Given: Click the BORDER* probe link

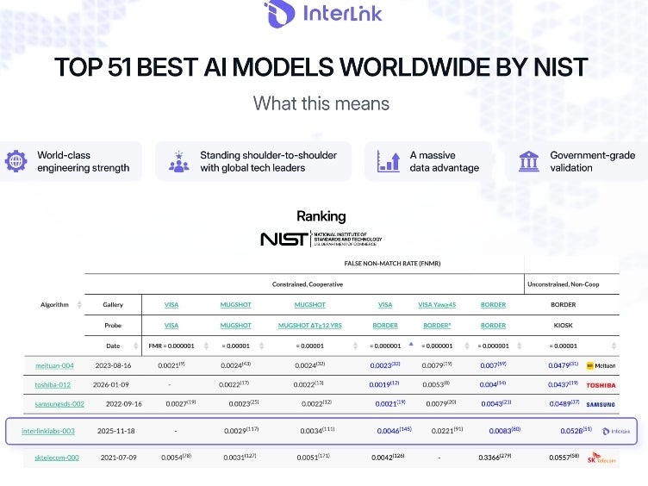Looking at the screenshot, I should coord(437,325).
